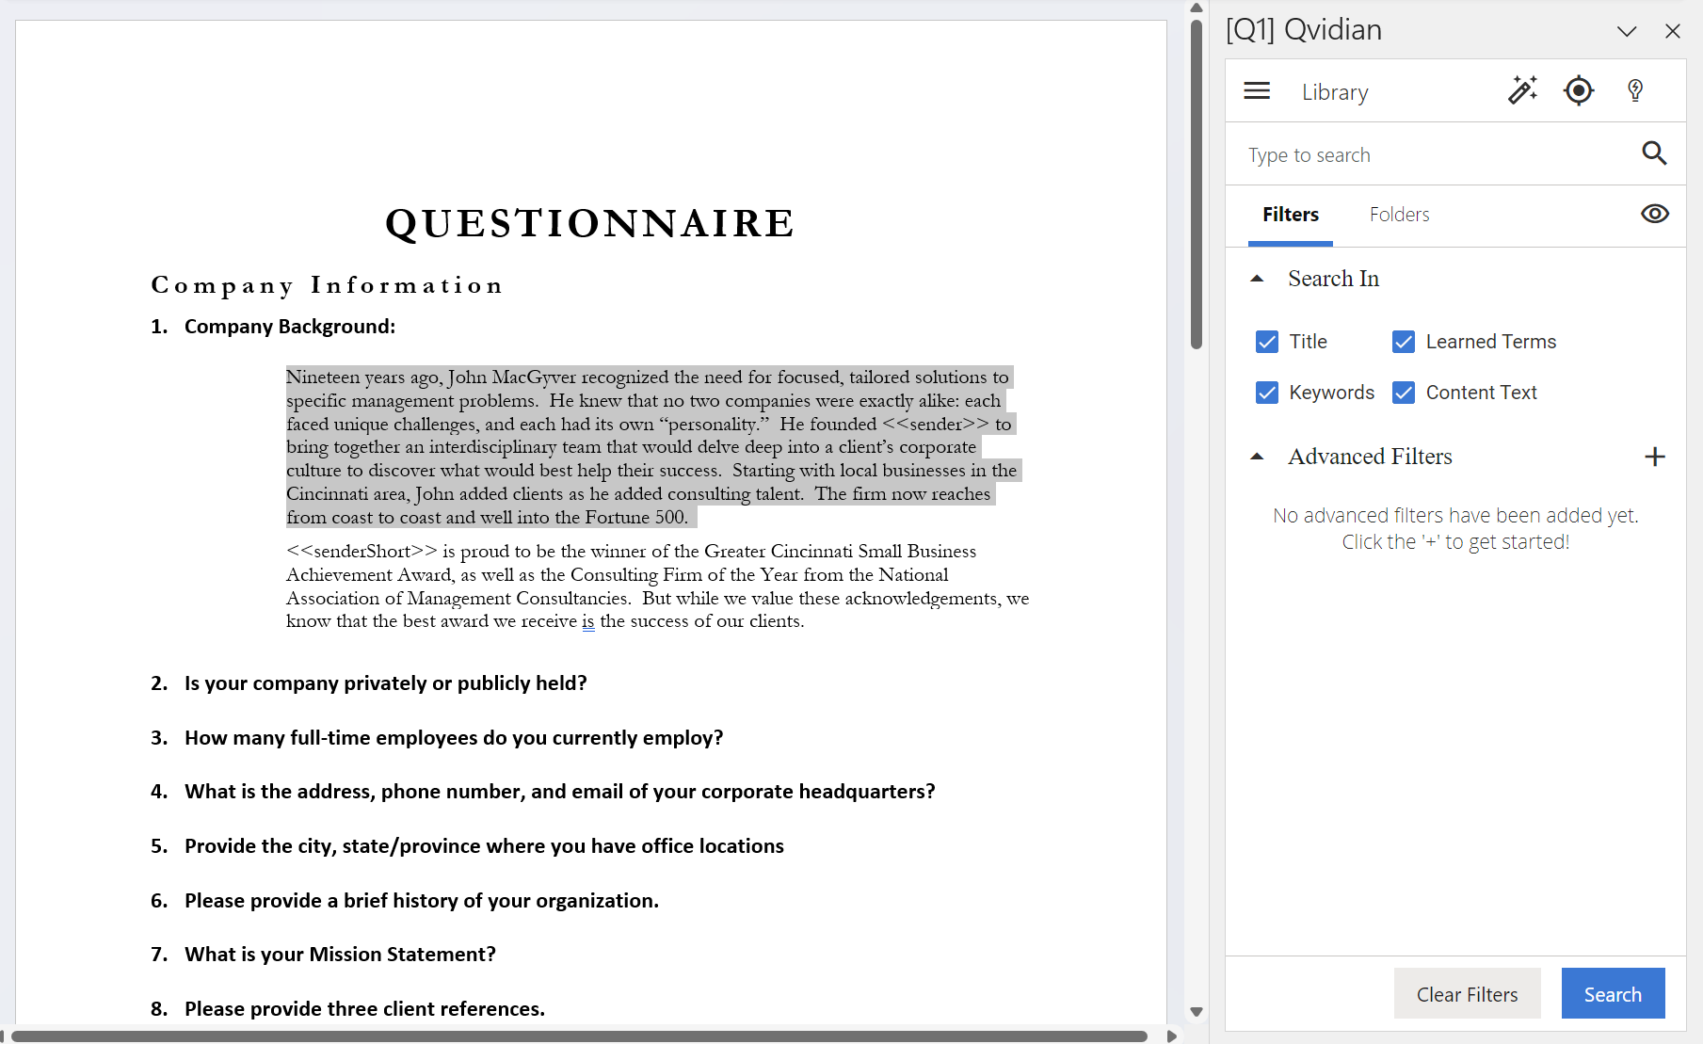Close the Qvidian task pane

coord(1673,31)
